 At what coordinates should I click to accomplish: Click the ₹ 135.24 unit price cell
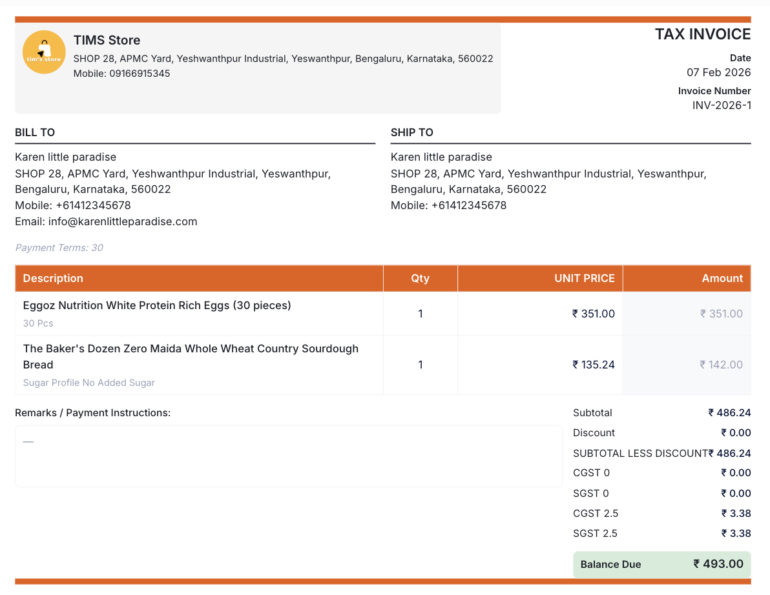593,365
